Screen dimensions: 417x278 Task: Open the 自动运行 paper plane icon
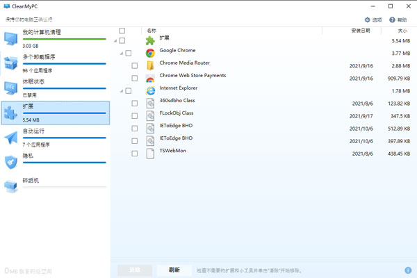pos(11,138)
